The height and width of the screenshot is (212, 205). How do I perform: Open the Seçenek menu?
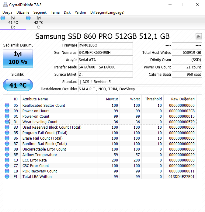pyautogui.click(x=40, y=12)
